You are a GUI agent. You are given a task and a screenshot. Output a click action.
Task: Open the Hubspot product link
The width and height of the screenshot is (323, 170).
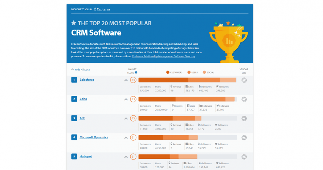point(86,157)
